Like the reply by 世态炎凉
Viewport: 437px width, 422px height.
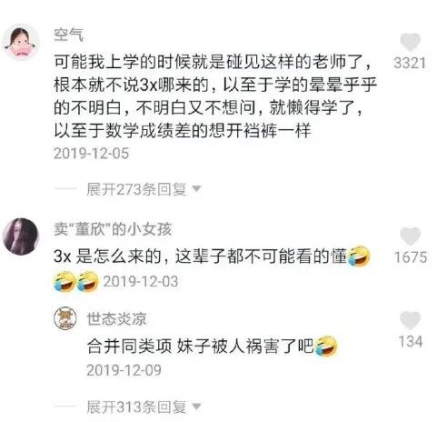[410, 320]
